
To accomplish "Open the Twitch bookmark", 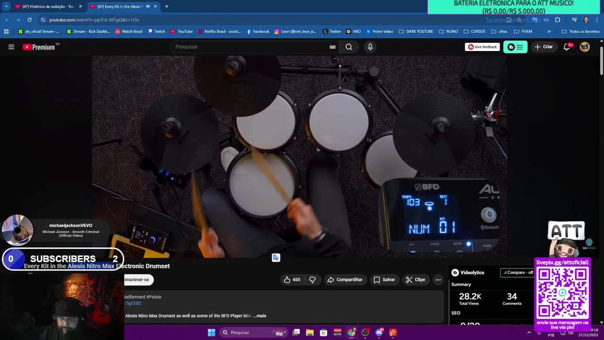I will tap(156, 32).
